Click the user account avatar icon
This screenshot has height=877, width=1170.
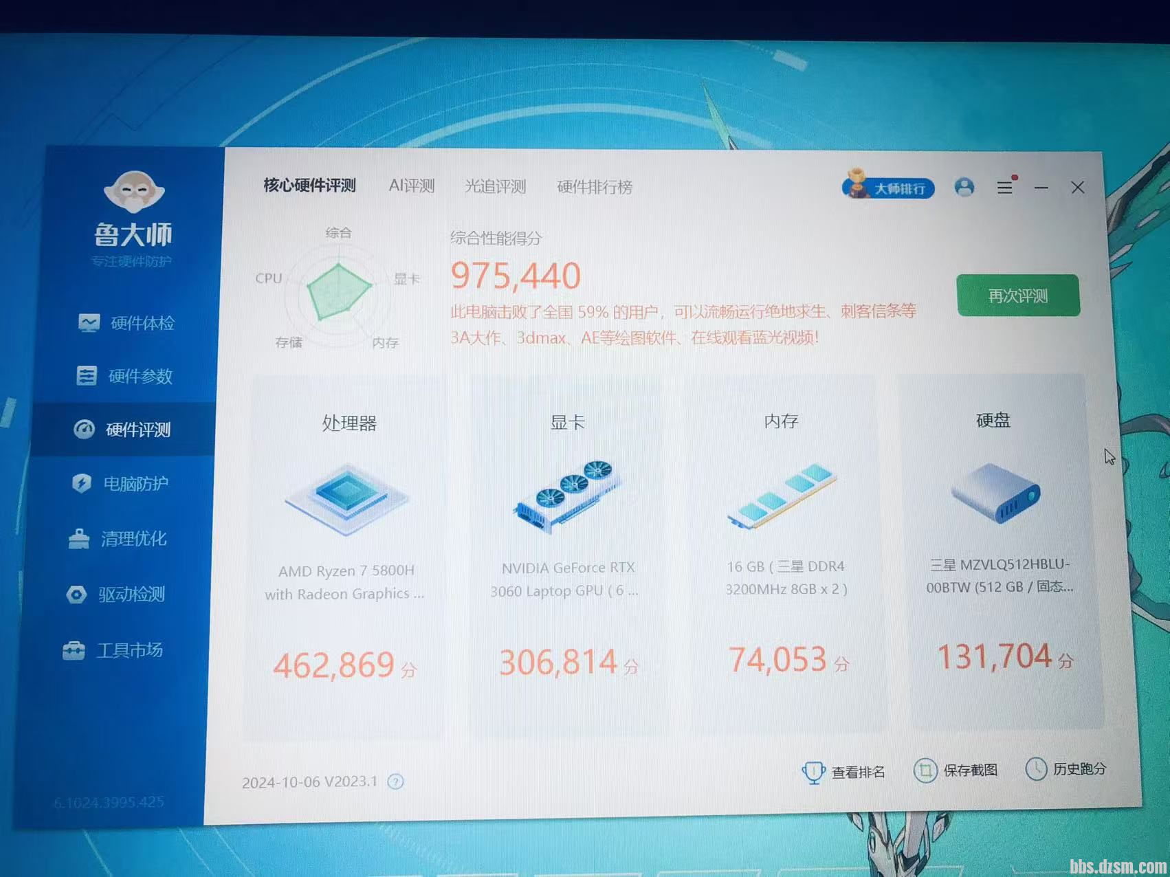pyautogui.click(x=964, y=187)
